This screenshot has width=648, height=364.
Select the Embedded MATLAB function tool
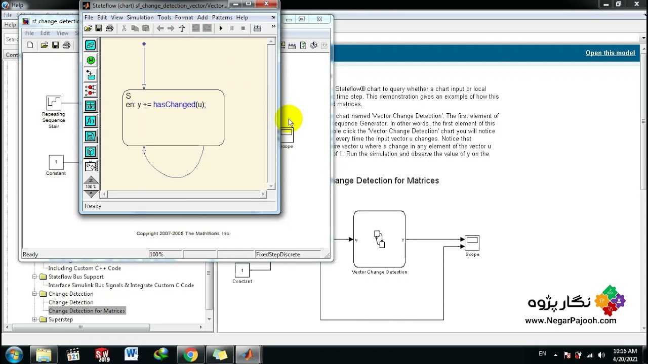[x=91, y=136]
